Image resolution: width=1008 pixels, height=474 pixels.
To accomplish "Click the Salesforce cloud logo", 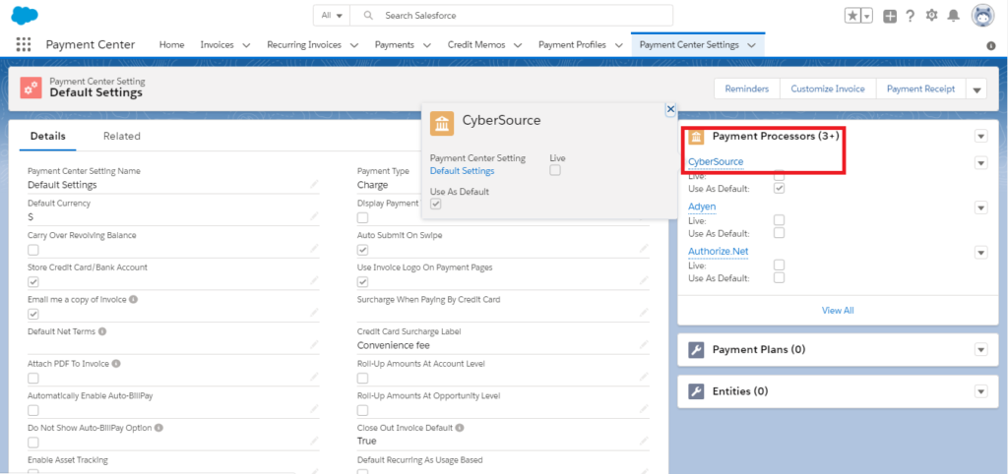I will coord(25,15).
